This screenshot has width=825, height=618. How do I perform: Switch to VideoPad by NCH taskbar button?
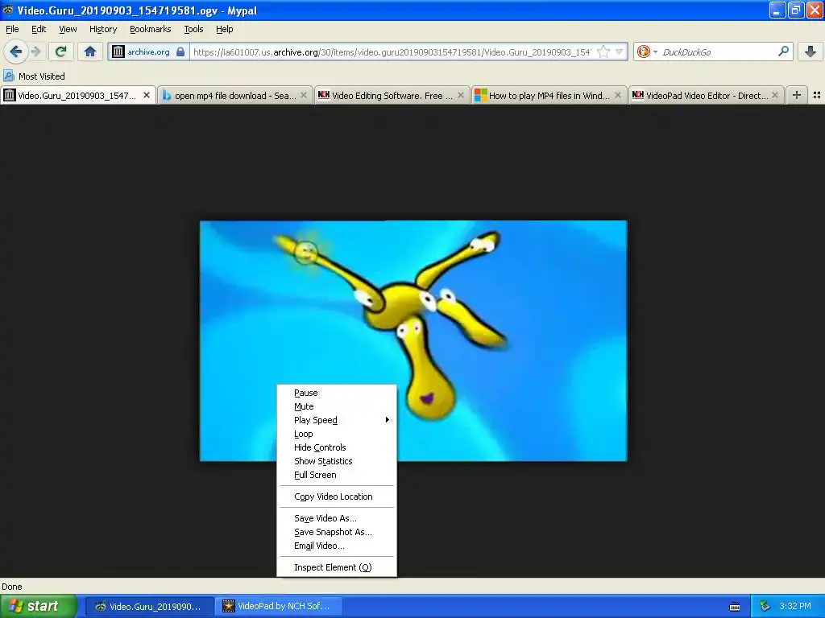coord(278,606)
